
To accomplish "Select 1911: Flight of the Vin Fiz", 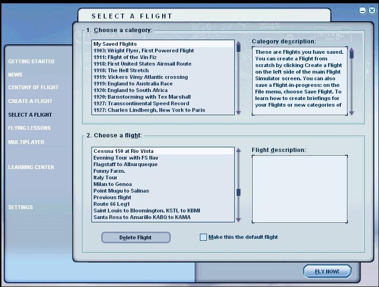I will [x=163, y=57].
